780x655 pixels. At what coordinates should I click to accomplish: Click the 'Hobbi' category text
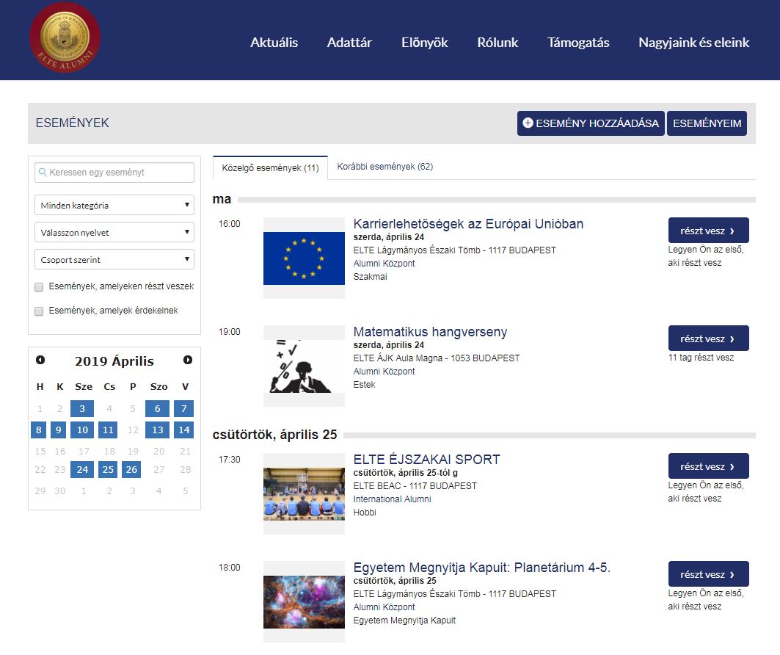click(x=365, y=512)
